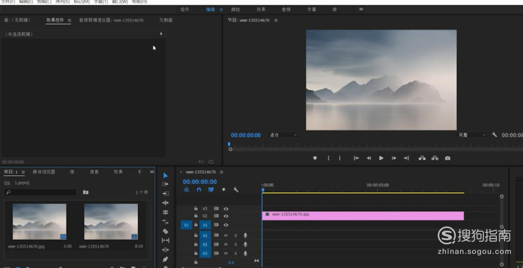Play the program monitor
Screen dimensions: 523x268
[381, 158]
